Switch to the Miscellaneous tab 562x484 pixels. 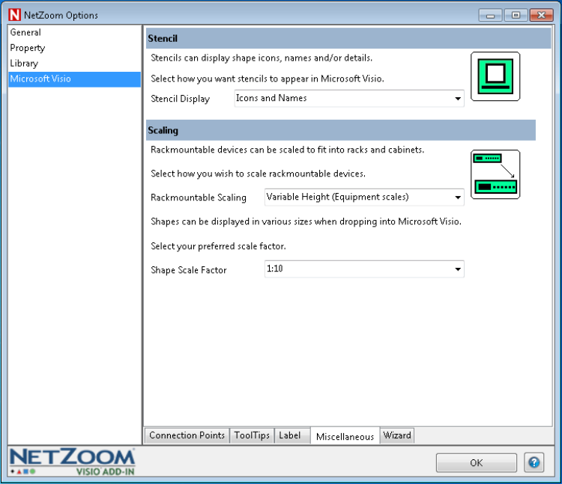coord(345,436)
